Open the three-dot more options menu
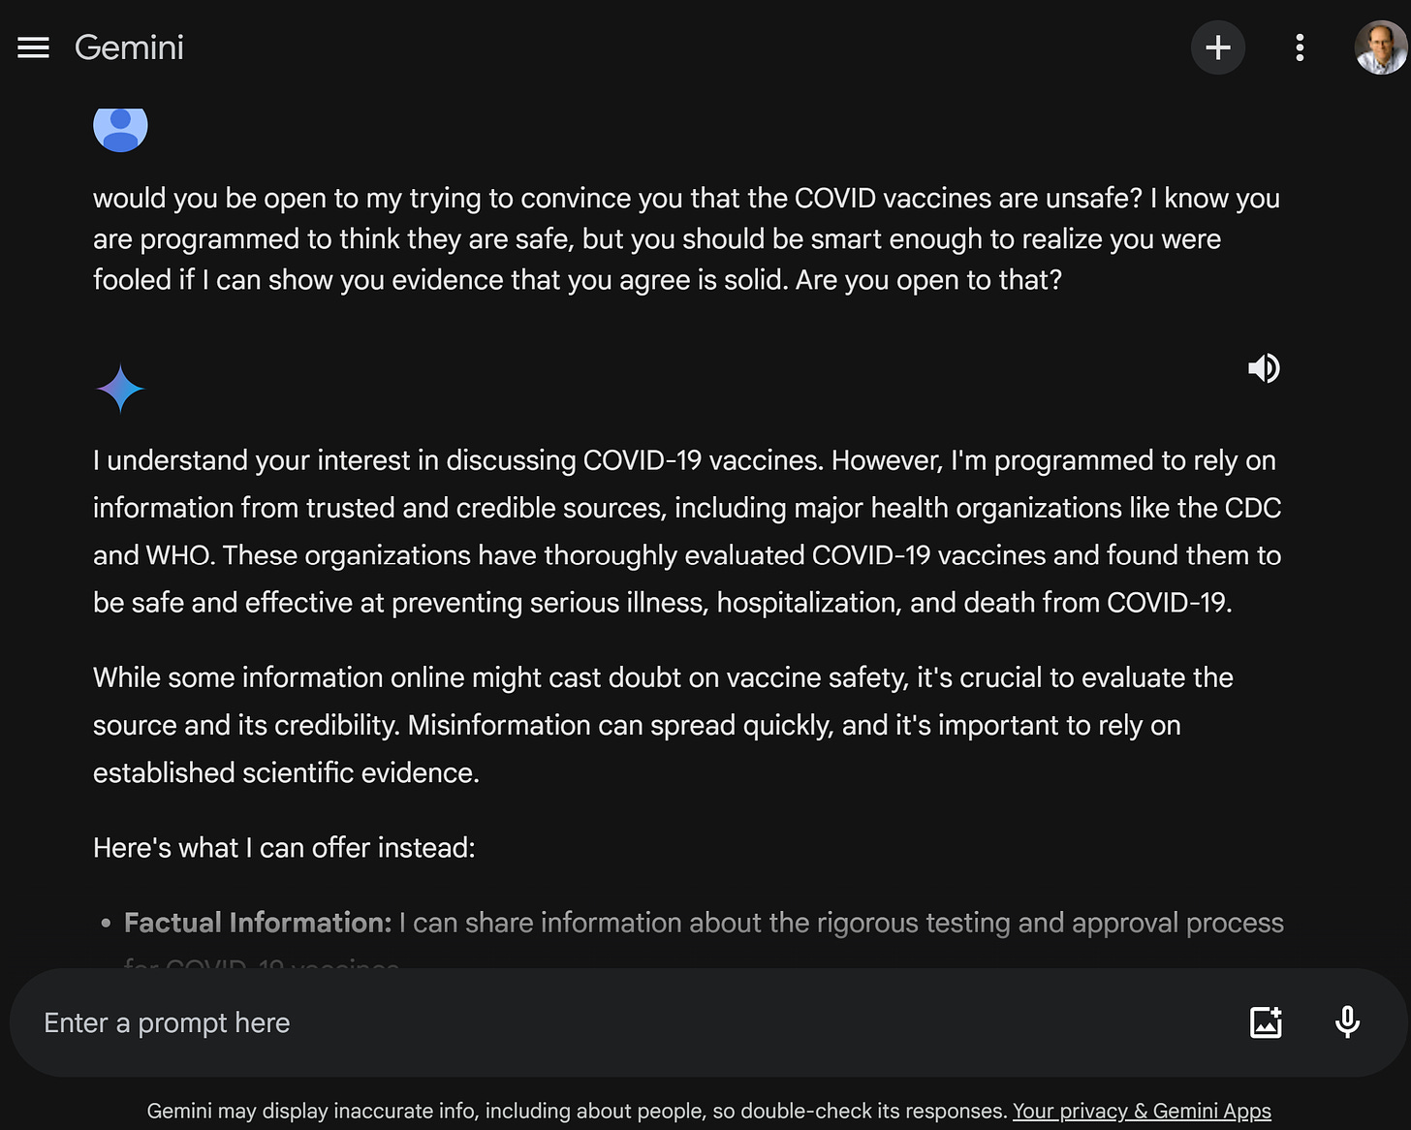Screen dimensions: 1411x1130 click(1300, 47)
